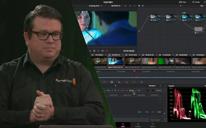Click the first tracker palette page dot
206x128 pixels.
click(x=115, y=86)
